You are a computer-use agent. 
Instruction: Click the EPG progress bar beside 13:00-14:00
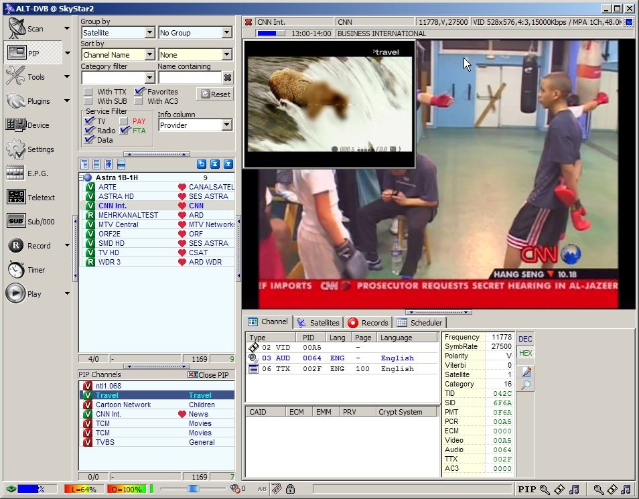(x=269, y=33)
